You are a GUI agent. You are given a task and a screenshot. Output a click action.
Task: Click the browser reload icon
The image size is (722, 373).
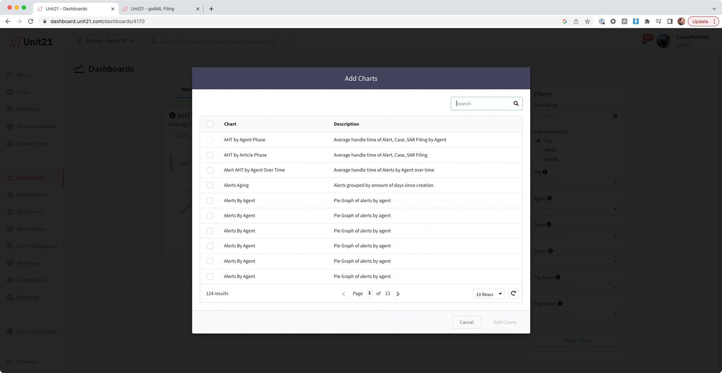click(31, 21)
